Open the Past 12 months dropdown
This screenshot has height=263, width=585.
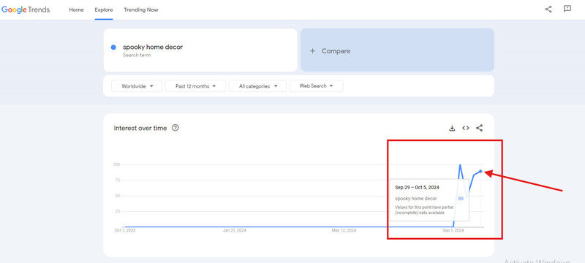[x=195, y=86]
